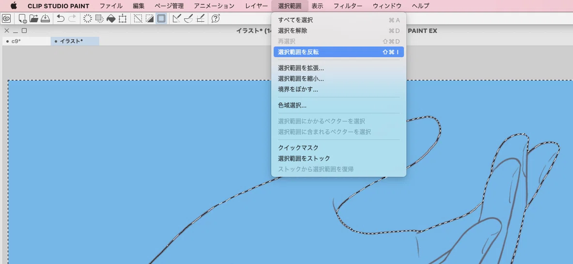Choose 選択を解除 menu entry
This screenshot has width=573, height=264.
[x=339, y=31]
